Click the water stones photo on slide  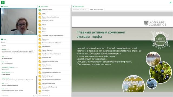pos(152,84)
